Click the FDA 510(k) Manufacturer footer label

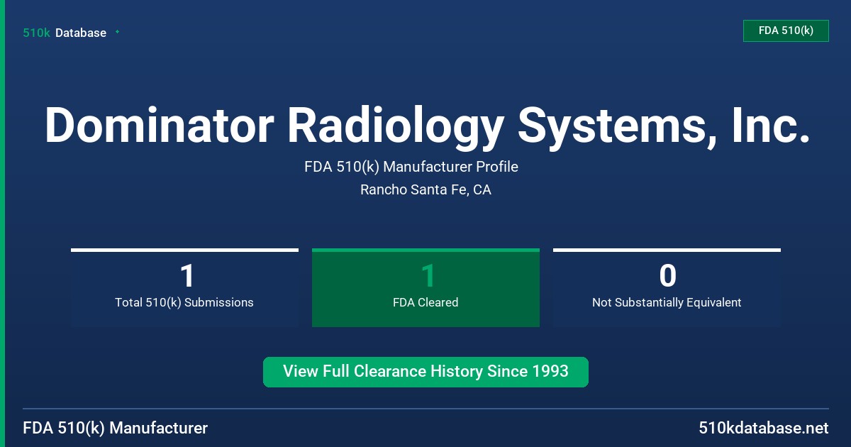tap(116, 429)
